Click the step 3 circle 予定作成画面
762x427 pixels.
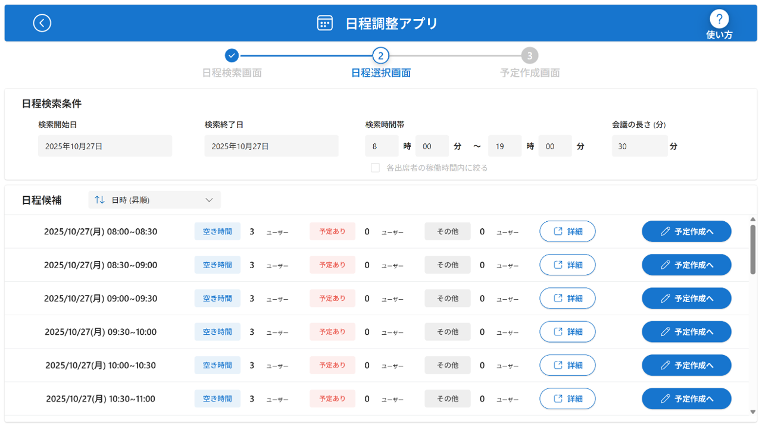(529, 56)
